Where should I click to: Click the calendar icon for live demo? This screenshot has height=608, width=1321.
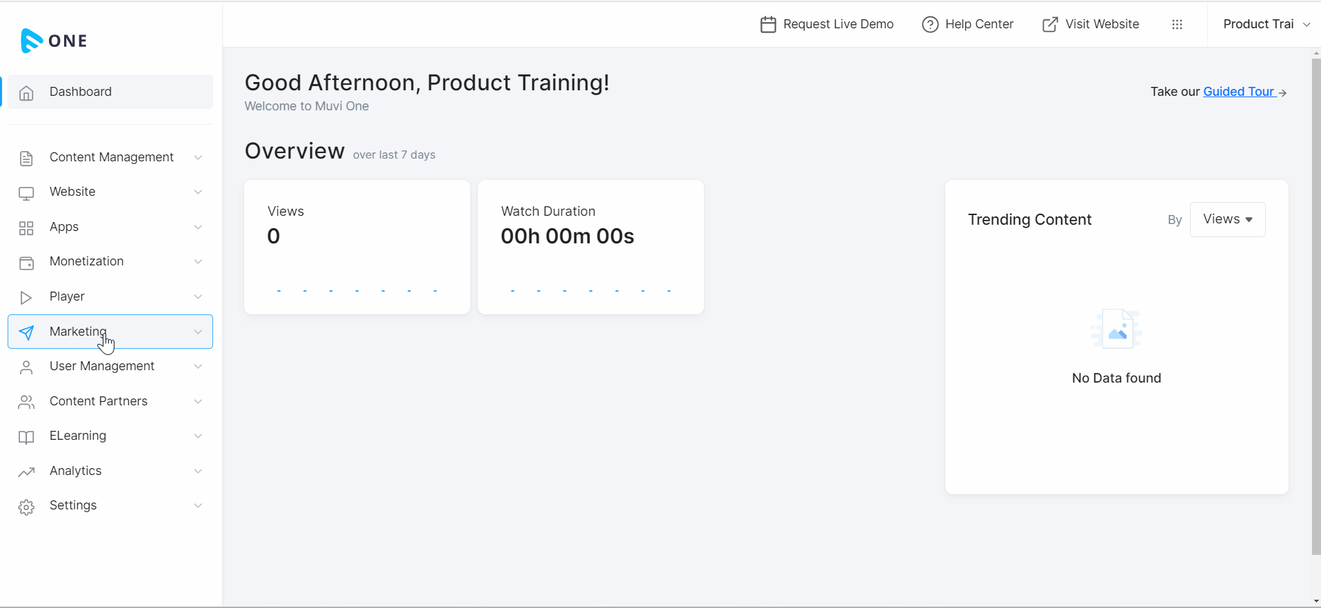tap(768, 25)
